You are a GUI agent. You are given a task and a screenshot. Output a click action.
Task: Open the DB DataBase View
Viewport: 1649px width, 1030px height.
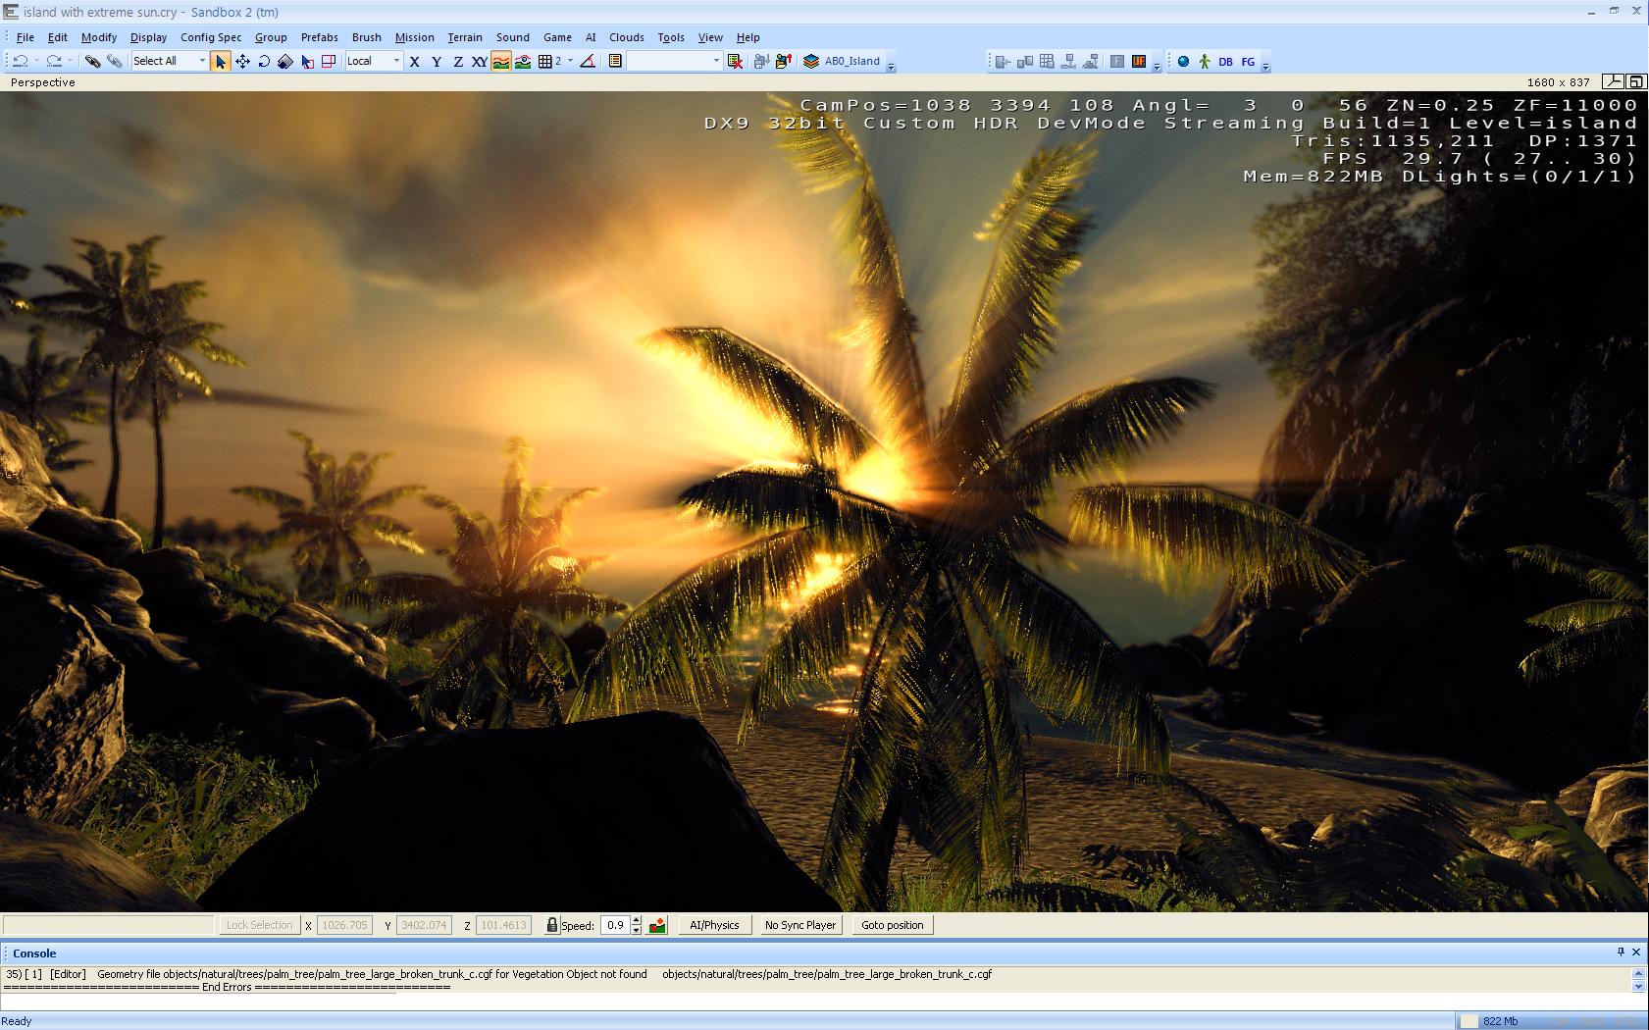click(1225, 61)
